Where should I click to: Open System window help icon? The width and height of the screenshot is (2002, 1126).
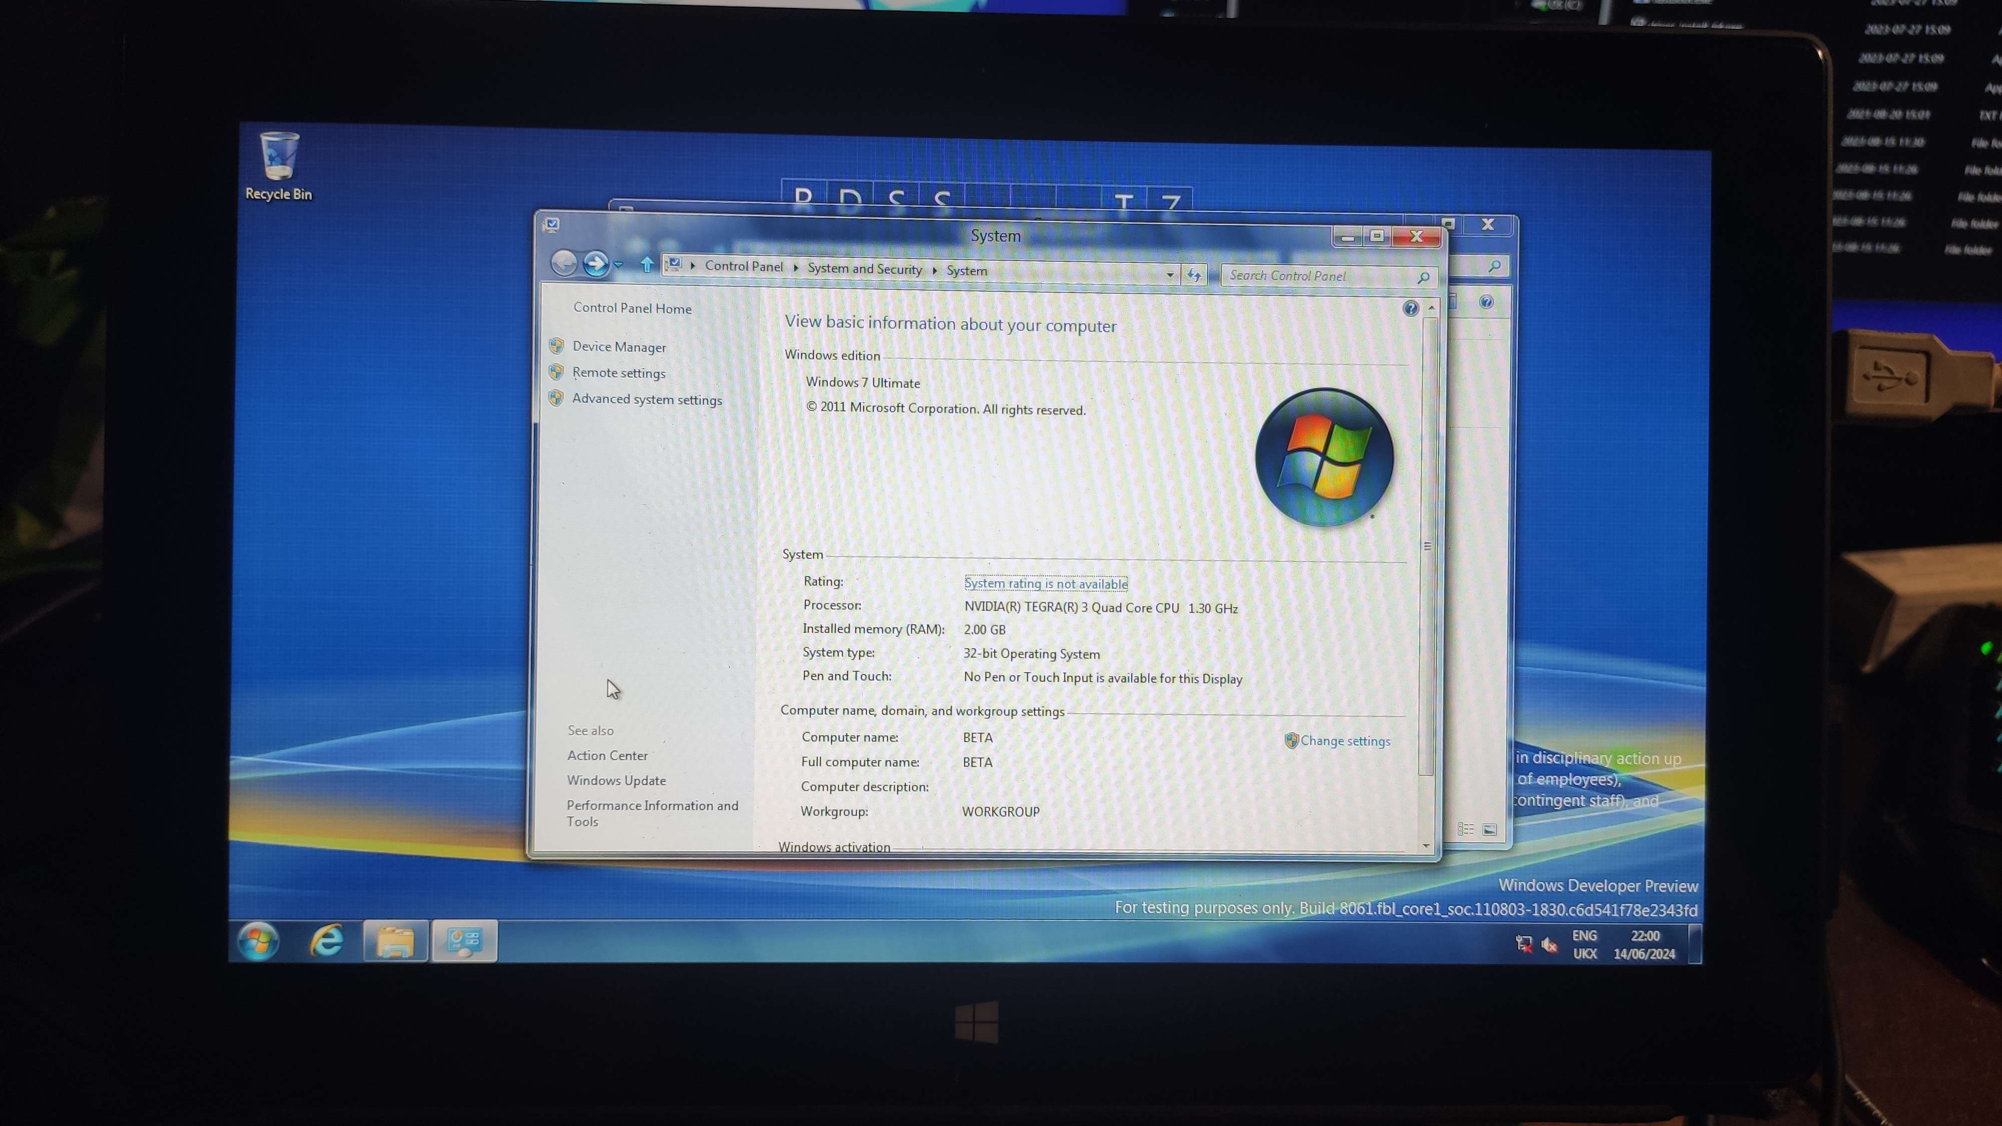point(1410,308)
